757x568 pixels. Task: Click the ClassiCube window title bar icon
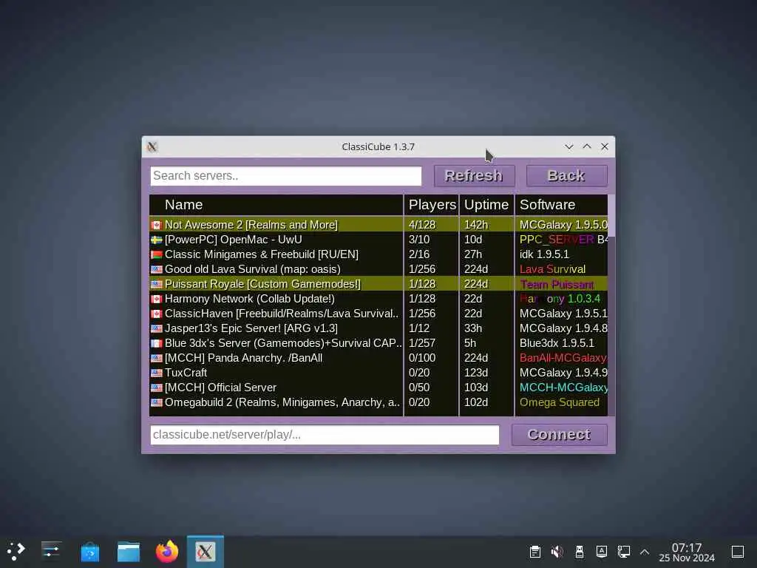tap(152, 147)
